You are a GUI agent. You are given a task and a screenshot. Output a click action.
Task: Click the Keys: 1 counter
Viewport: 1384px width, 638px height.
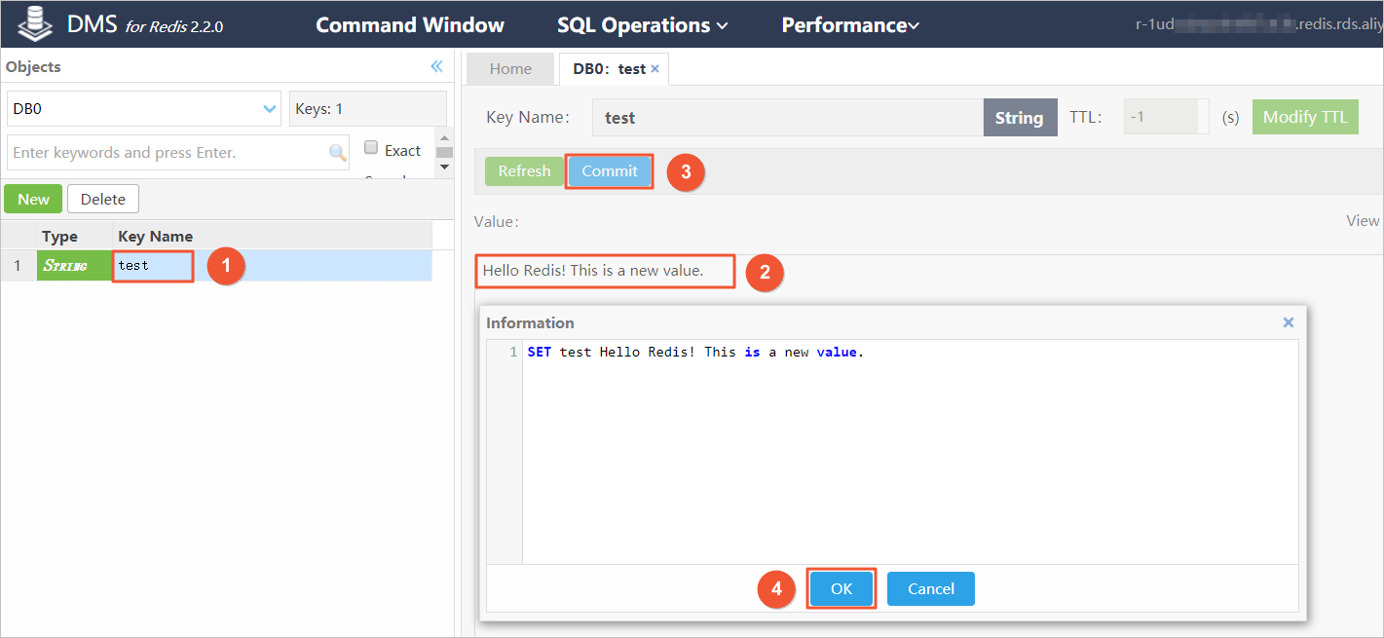(x=368, y=109)
